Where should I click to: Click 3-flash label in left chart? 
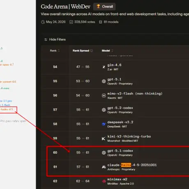click(5, 105)
